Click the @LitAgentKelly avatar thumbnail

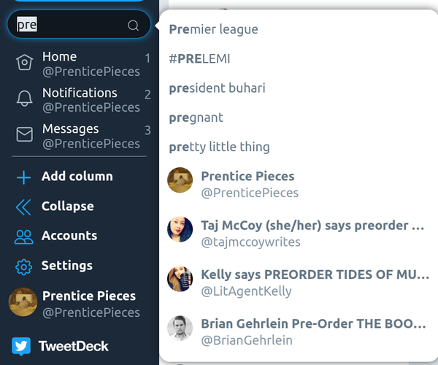coord(180,279)
